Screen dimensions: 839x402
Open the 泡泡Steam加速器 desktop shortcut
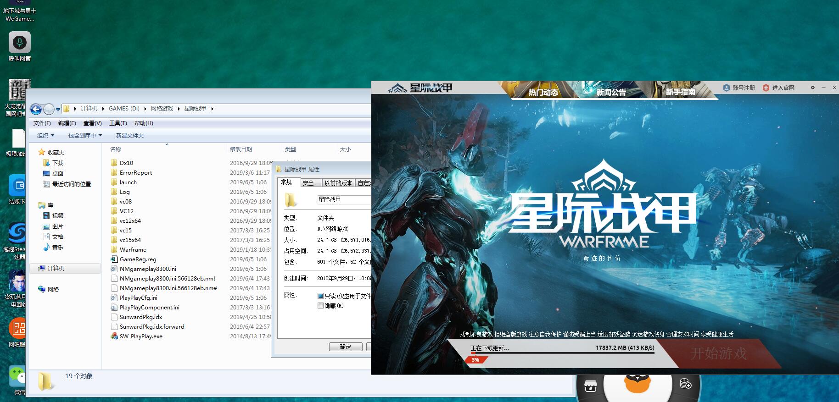[17, 241]
